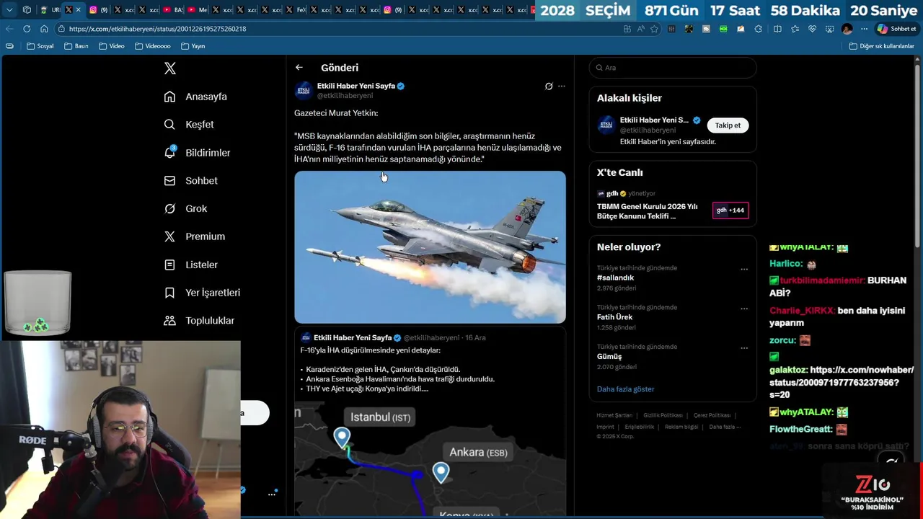
Task: Open Listeler in the sidebar
Action: click(190, 265)
